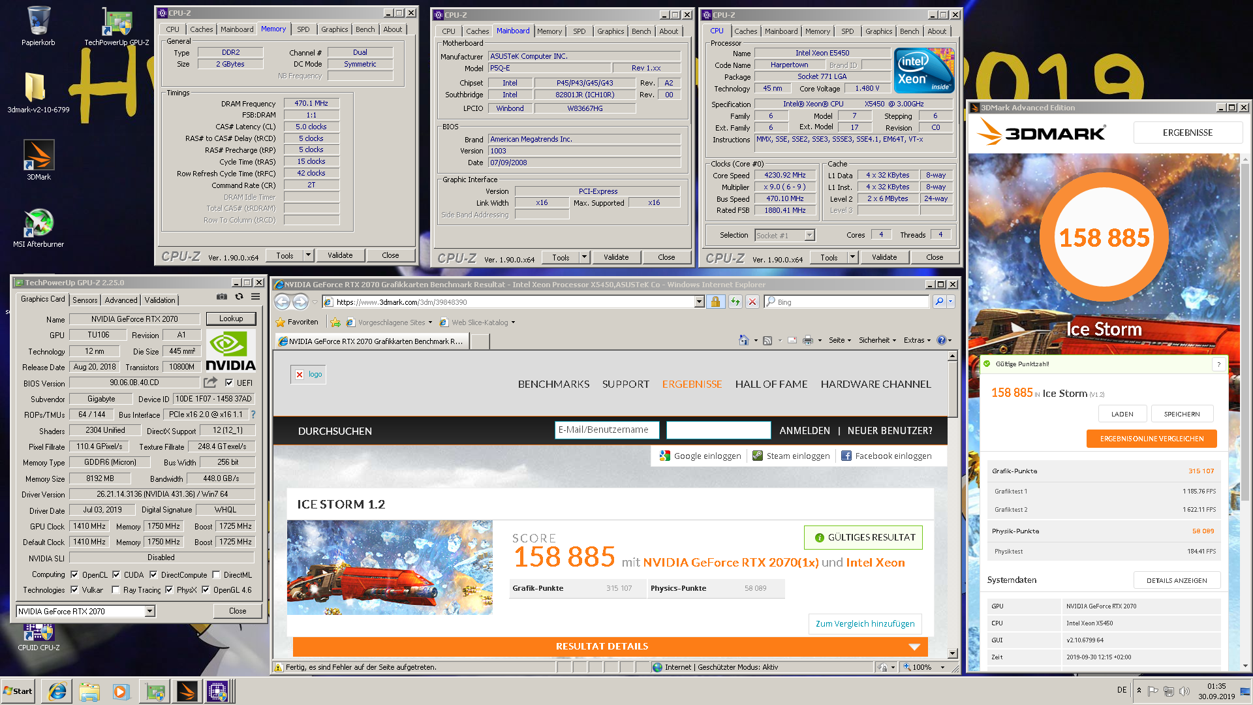This screenshot has width=1253, height=705.
Task: Open the Caches tab in CPU tab CPU-Z window
Action: point(745,31)
